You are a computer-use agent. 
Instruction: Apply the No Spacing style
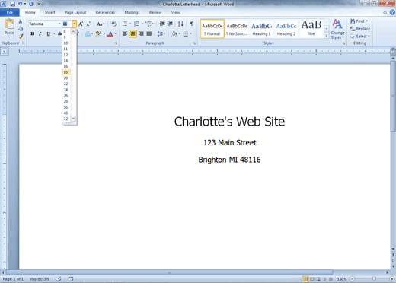click(237, 29)
